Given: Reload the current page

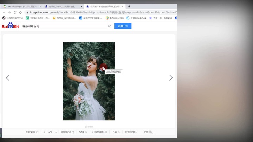Looking at the screenshot, I should tap(15, 12).
